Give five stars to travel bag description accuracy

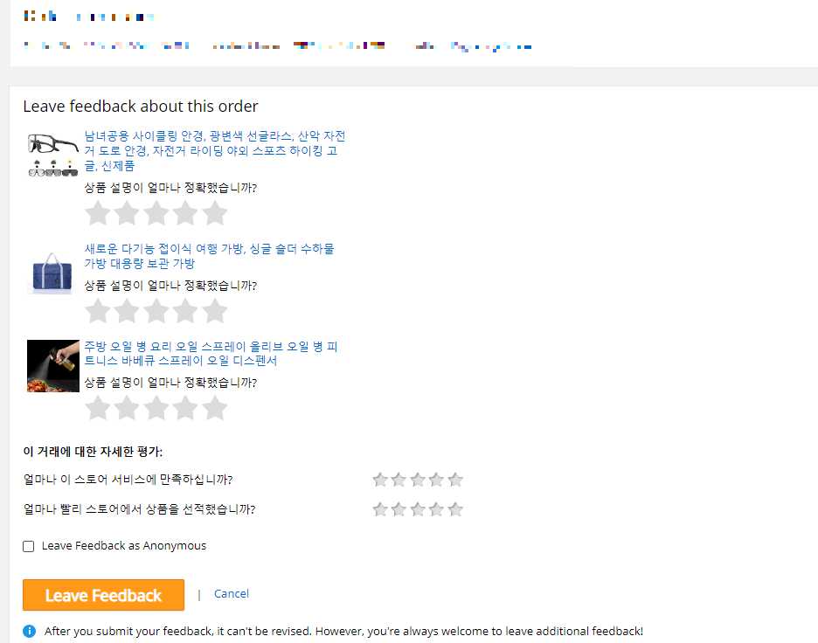215,310
